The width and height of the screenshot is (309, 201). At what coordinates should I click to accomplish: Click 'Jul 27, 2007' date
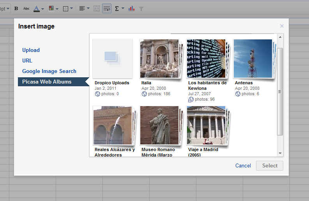[200, 94]
